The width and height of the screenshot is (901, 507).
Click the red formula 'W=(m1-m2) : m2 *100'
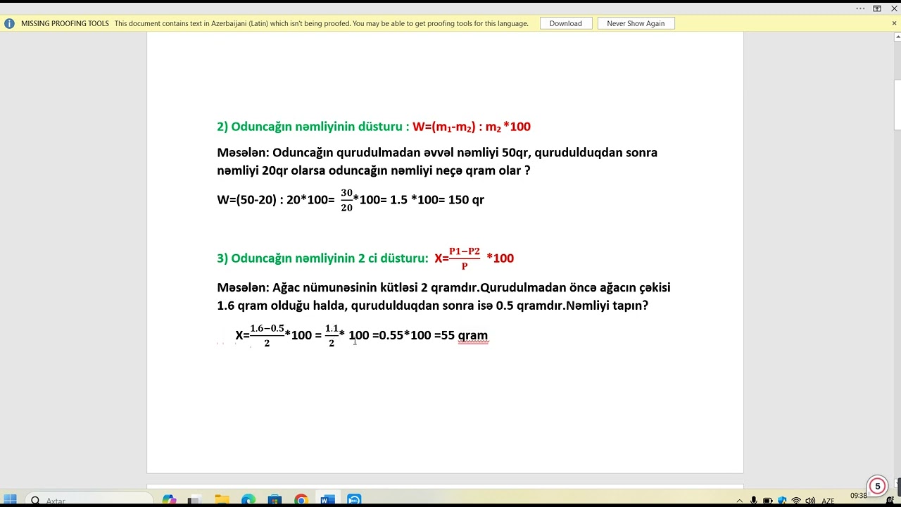pyautogui.click(x=472, y=127)
